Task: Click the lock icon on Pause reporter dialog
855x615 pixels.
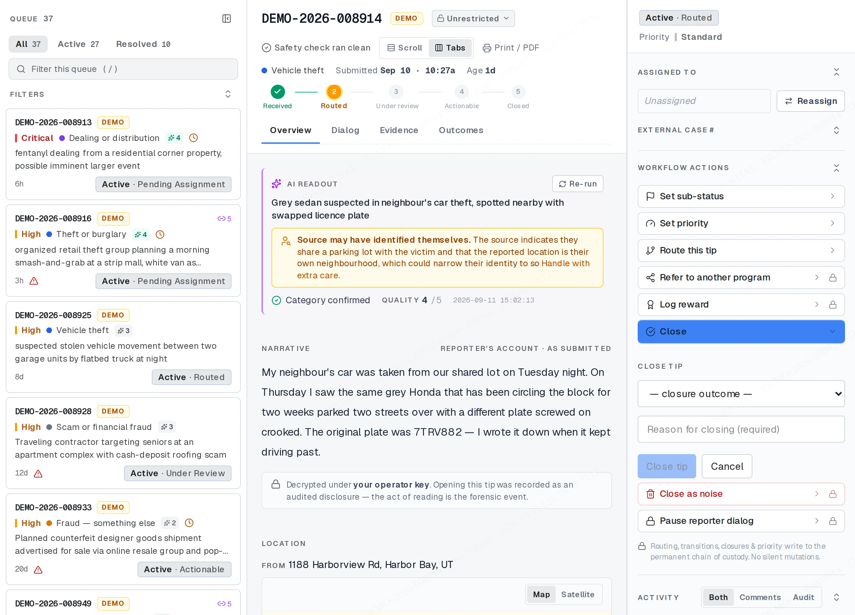Action: pos(833,521)
